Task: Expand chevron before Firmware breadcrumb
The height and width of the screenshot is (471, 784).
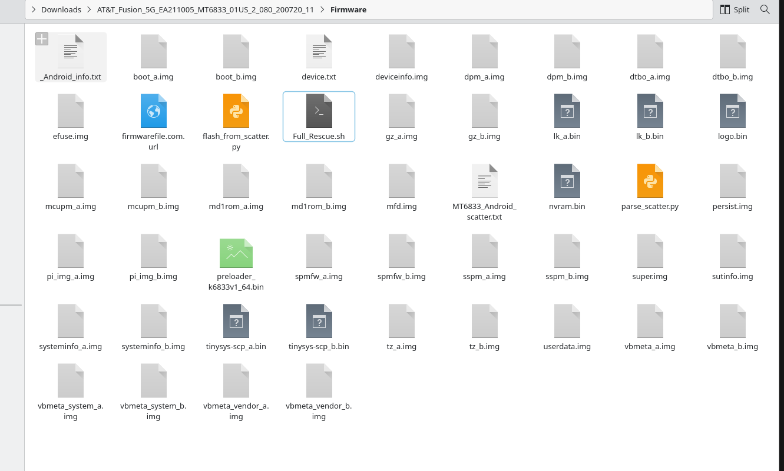Action: click(x=322, y=9)
